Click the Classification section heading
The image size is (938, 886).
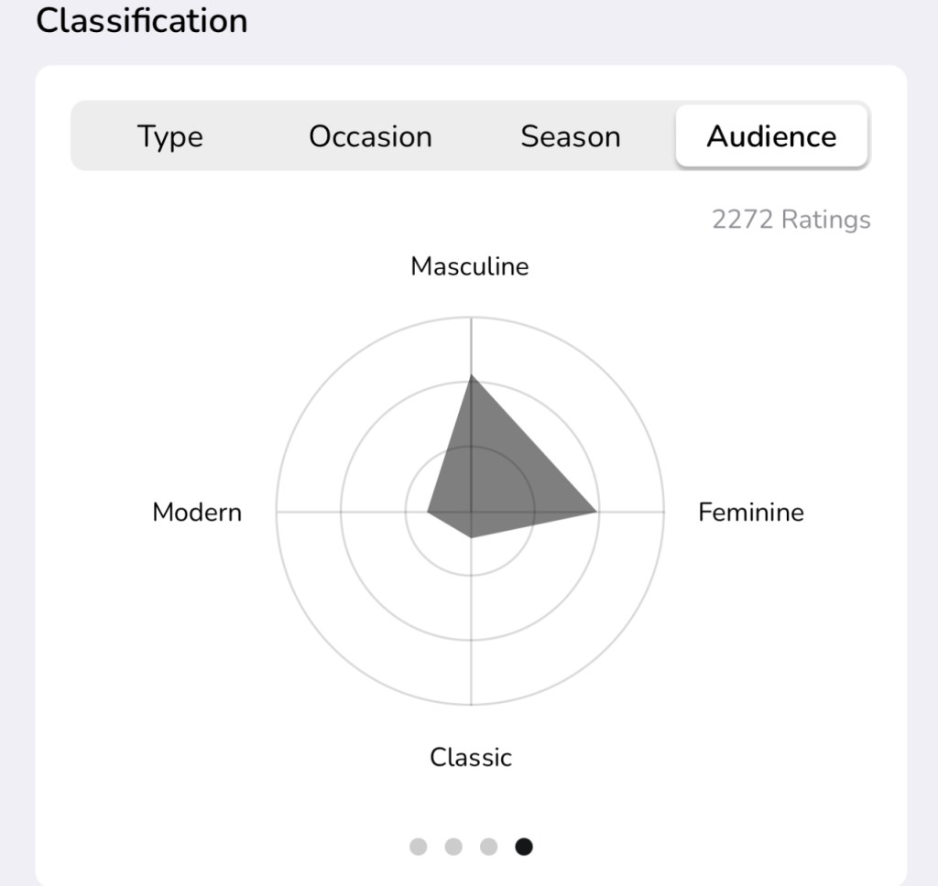[142, 20]
